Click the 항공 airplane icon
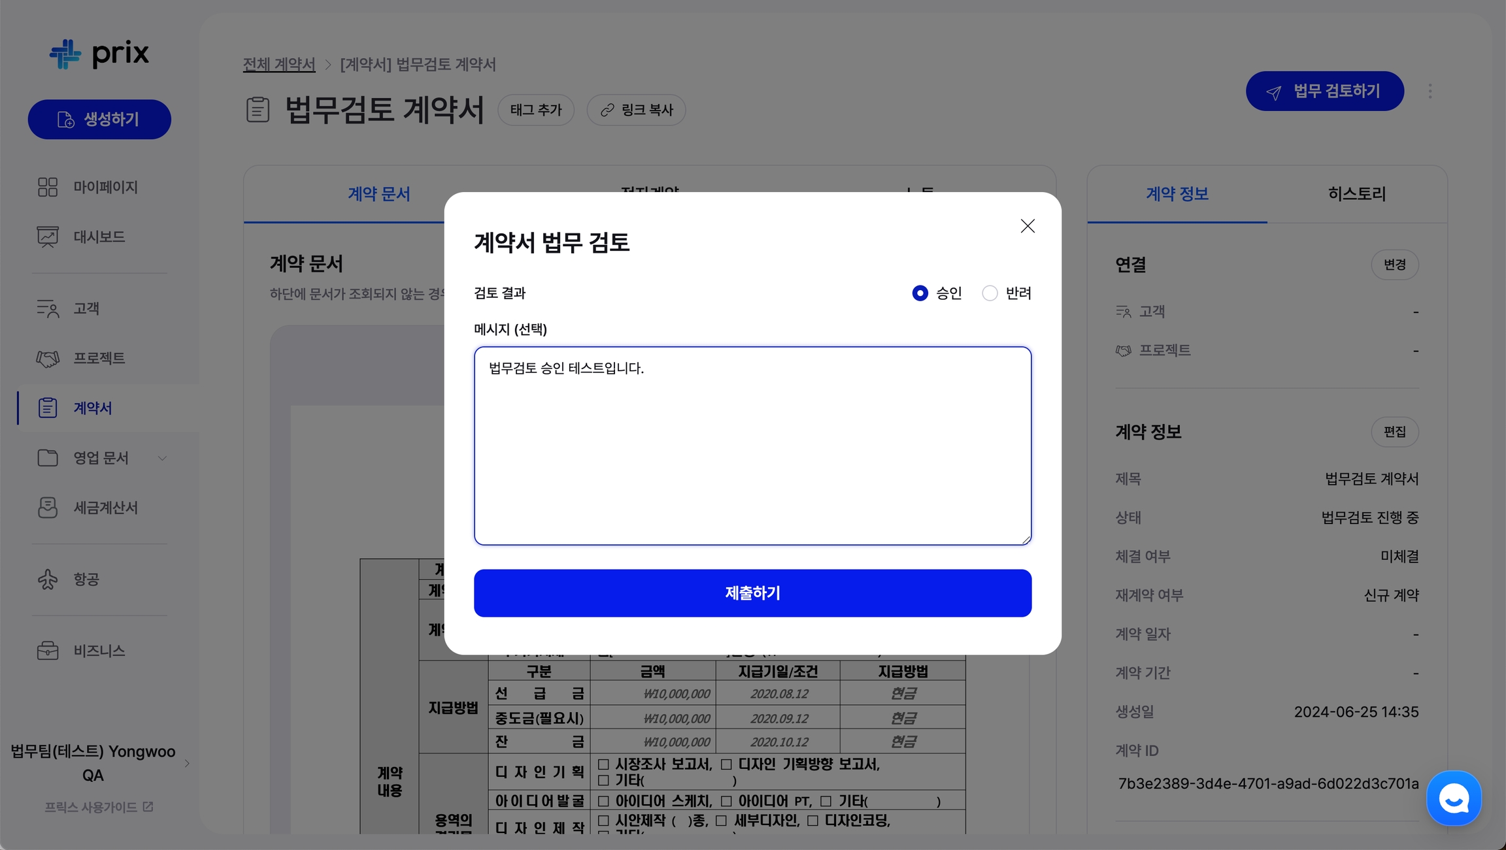The height and width of the screenshot is (850, 1506). click(x=48, y=579)
